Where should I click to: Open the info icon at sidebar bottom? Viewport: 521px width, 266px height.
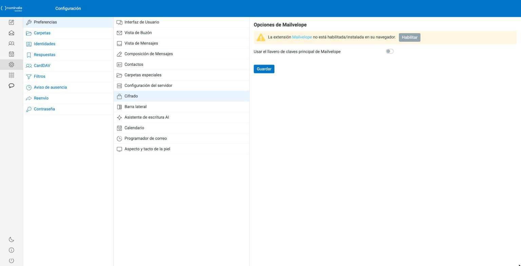coord(11,250)
